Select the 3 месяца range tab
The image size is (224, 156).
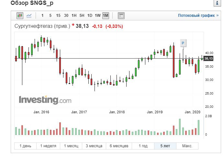pos(94,146)
